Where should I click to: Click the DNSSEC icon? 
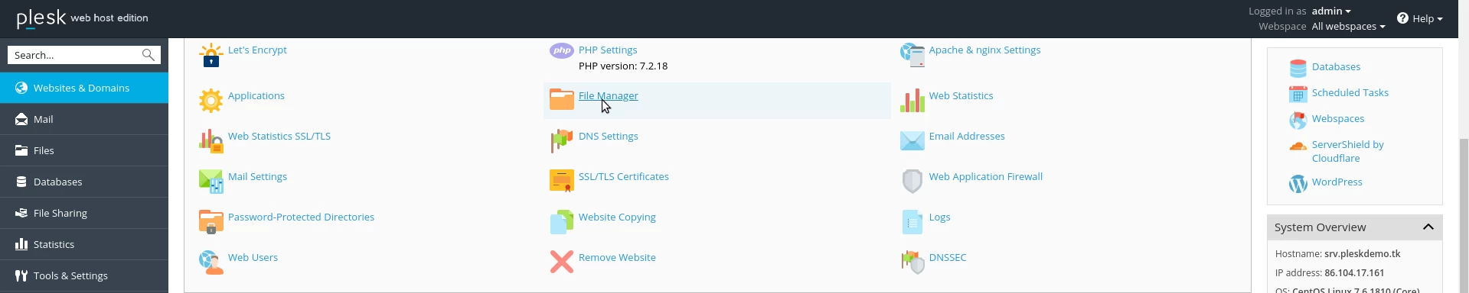coord(912,262)
